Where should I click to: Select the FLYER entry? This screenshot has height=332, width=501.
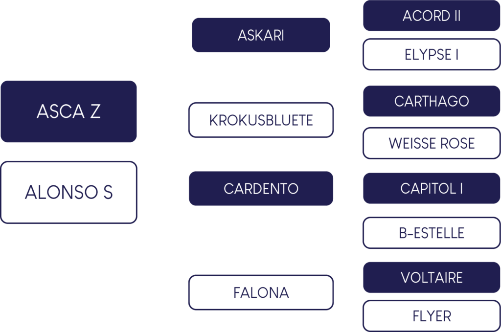coord(432,316)
